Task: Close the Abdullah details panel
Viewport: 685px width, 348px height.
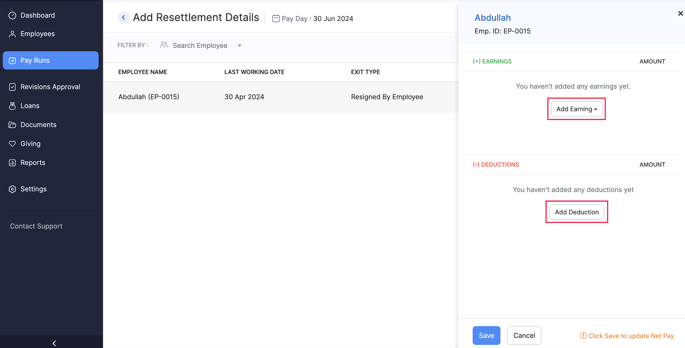Action: point(680,13)
